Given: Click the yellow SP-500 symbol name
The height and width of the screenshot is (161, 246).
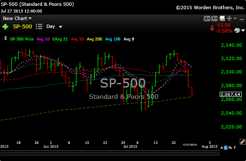Looking at the screenshot, I should click(23, 27).
